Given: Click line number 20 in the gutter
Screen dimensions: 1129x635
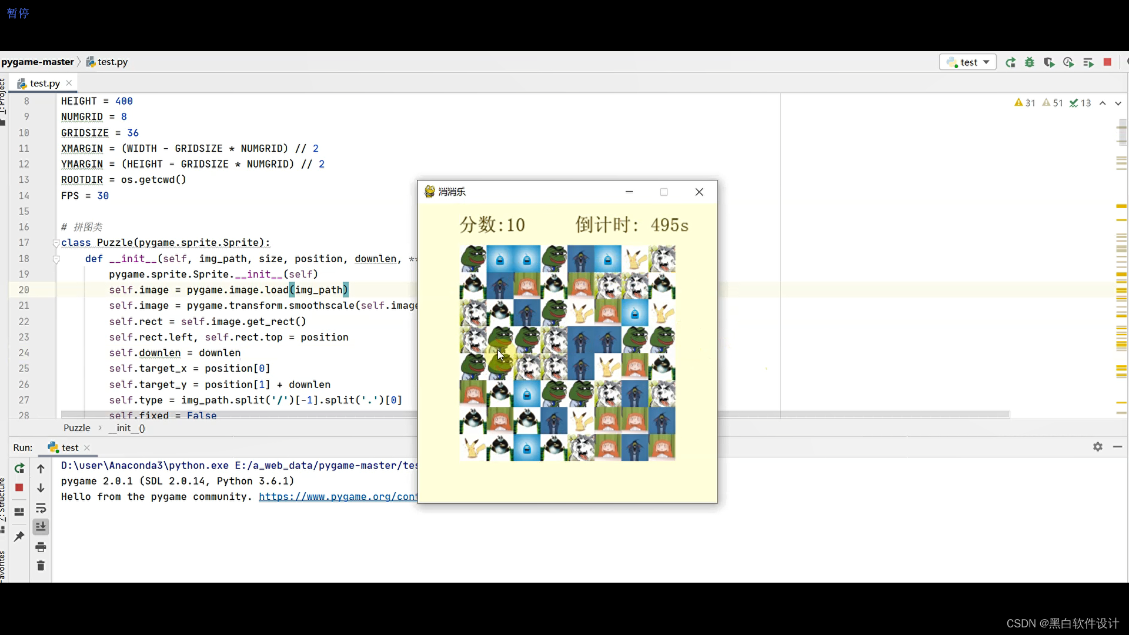Looking at the screenshot, I should click(x=24, y=290).
